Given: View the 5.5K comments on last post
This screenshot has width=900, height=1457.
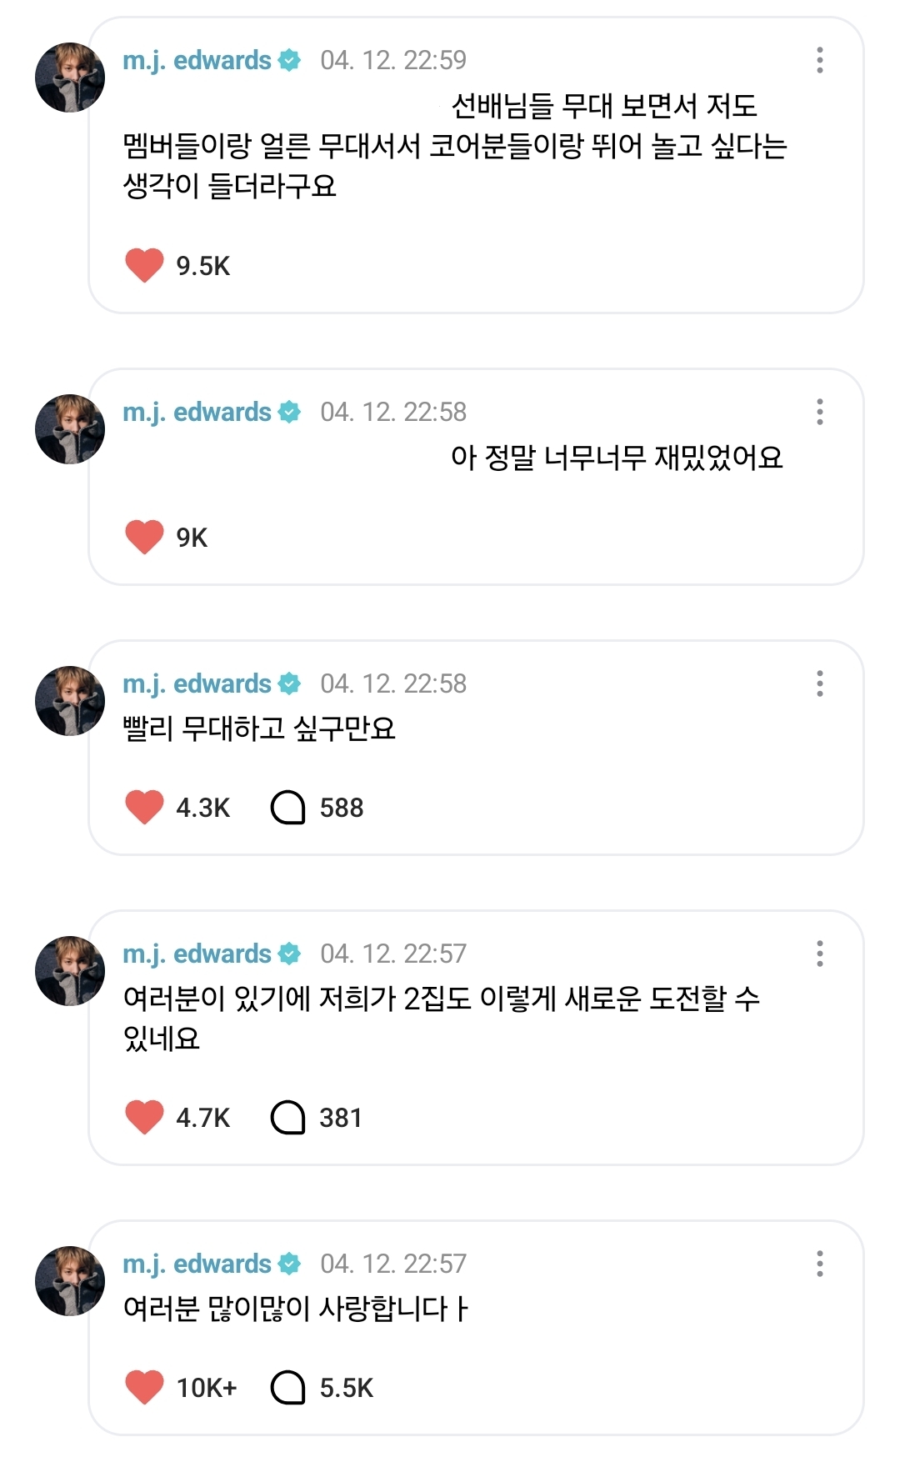Looking at the screenshot, I should click(288, 1387).
